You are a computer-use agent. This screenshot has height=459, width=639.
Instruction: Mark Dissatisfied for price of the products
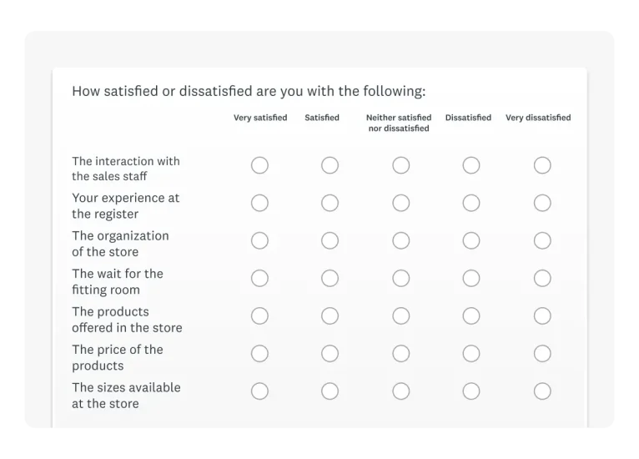pyautogui.click(x=471, y=353)
